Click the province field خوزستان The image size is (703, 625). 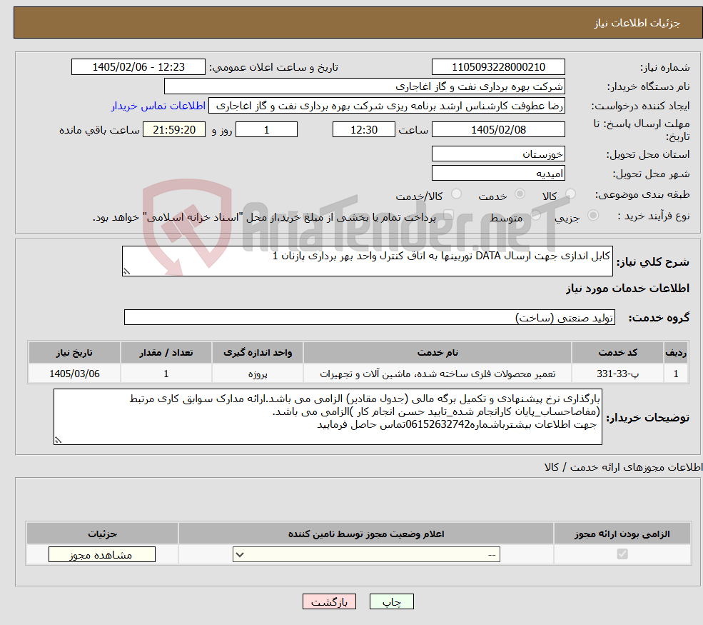point(498,154)
